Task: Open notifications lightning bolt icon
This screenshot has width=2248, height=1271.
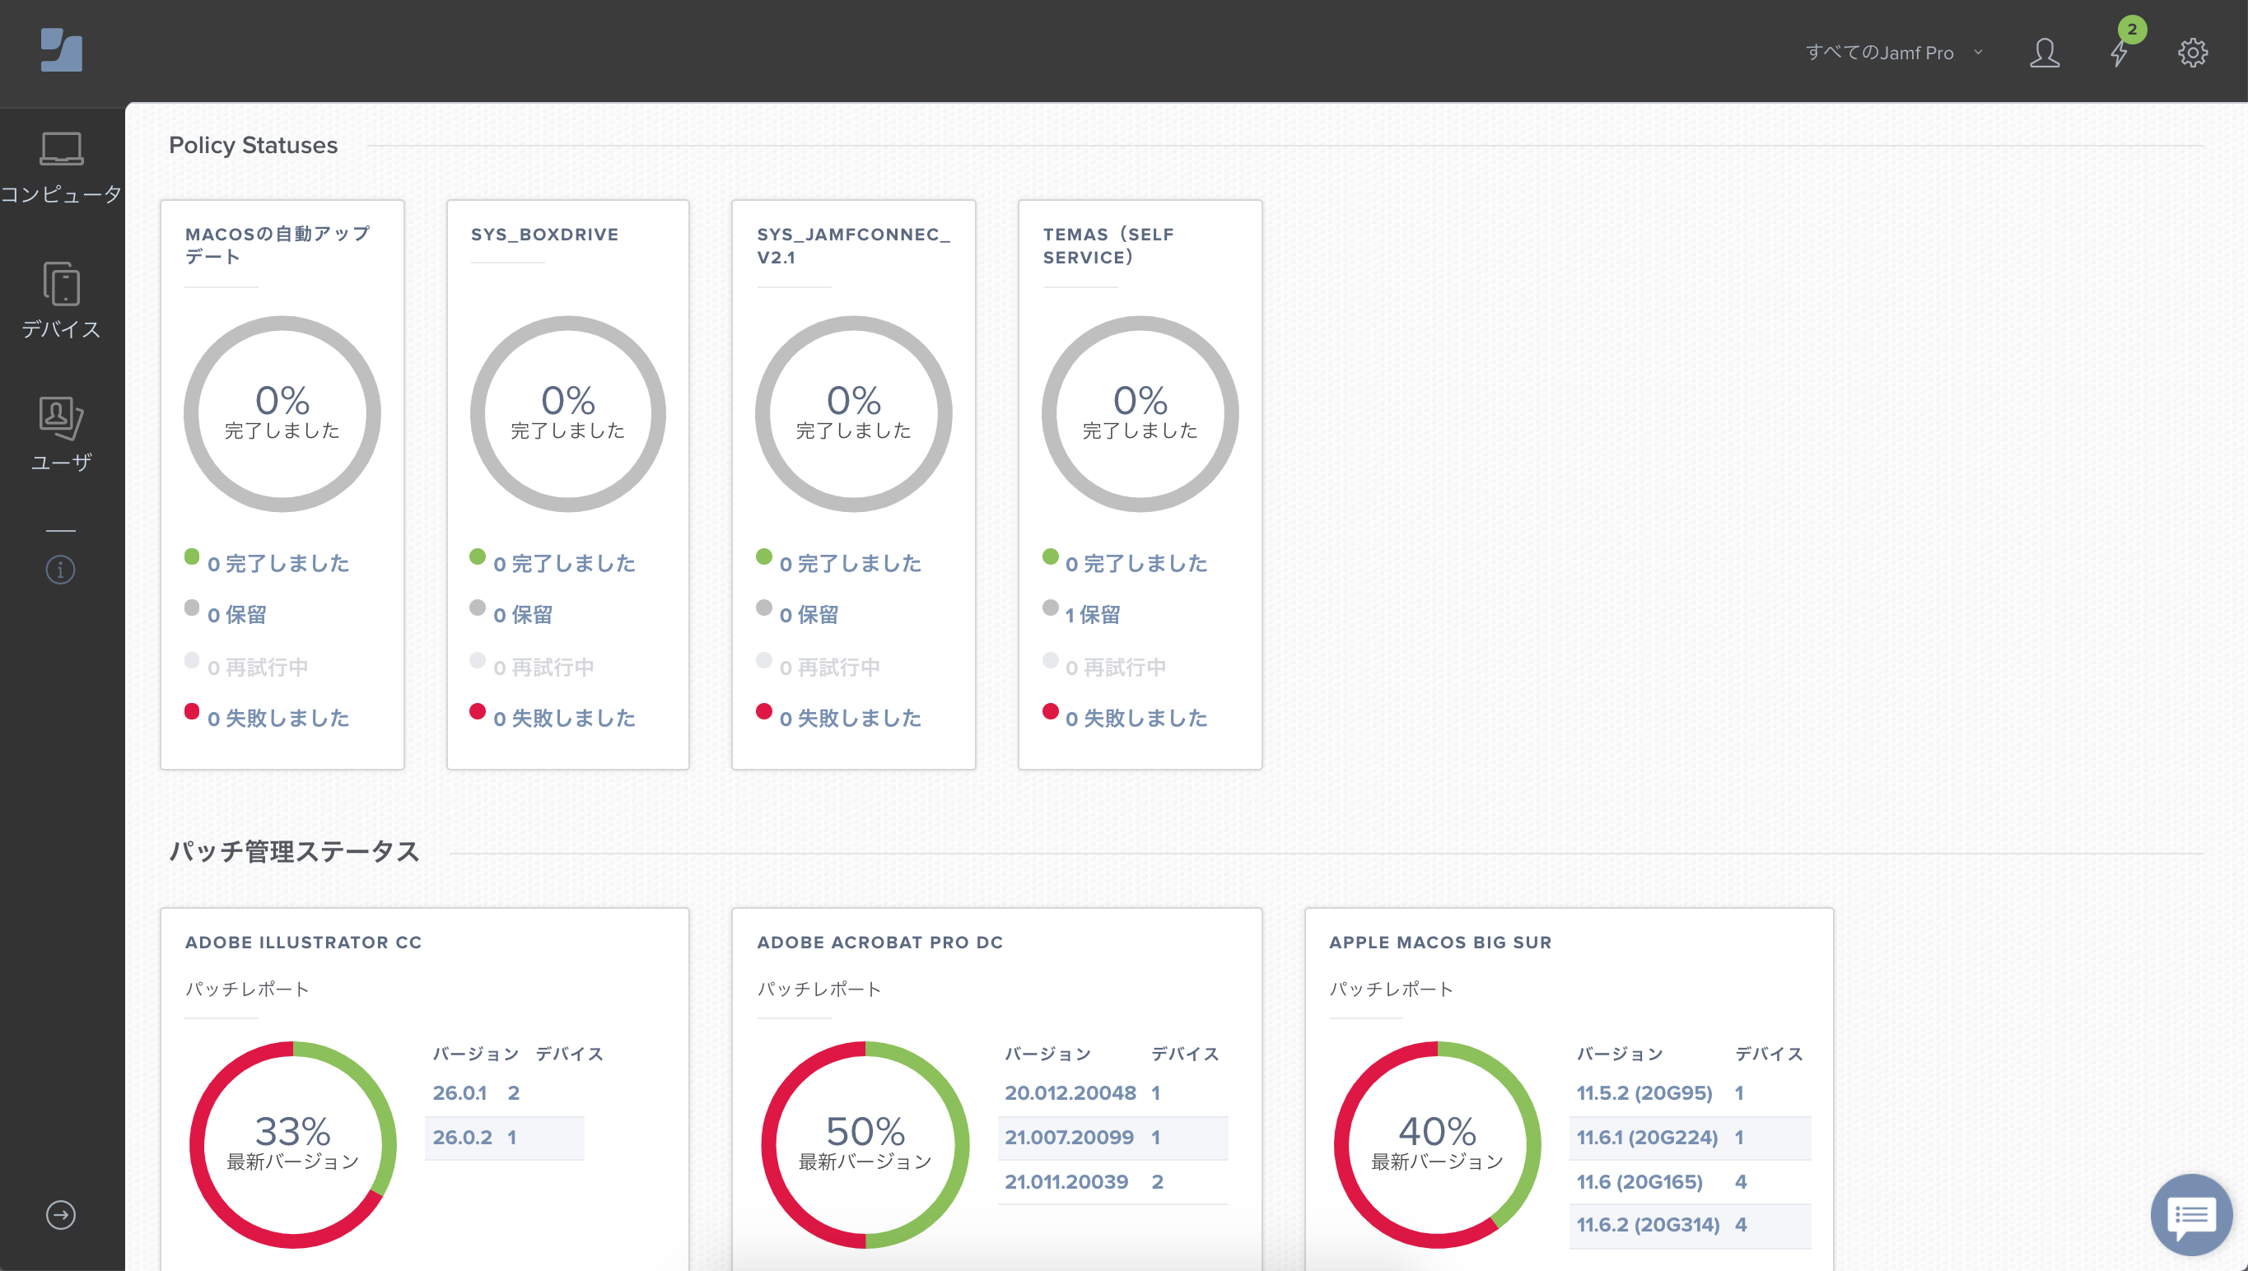Action: coord(2120,53)
